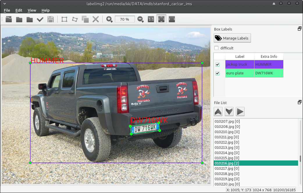Open the Help menu
The height and width of the screenshot is (193, 303).
[x=46, y=10]
